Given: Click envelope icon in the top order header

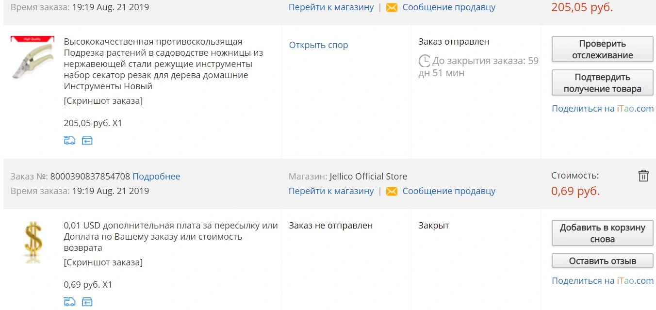Looking at the screenshot, I should tap(392, 8).
